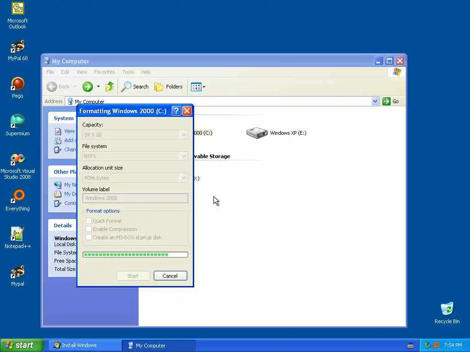Screen dimensions: 470x352
Task: Click the My Computer taskbar button
Action: point(158,346)
